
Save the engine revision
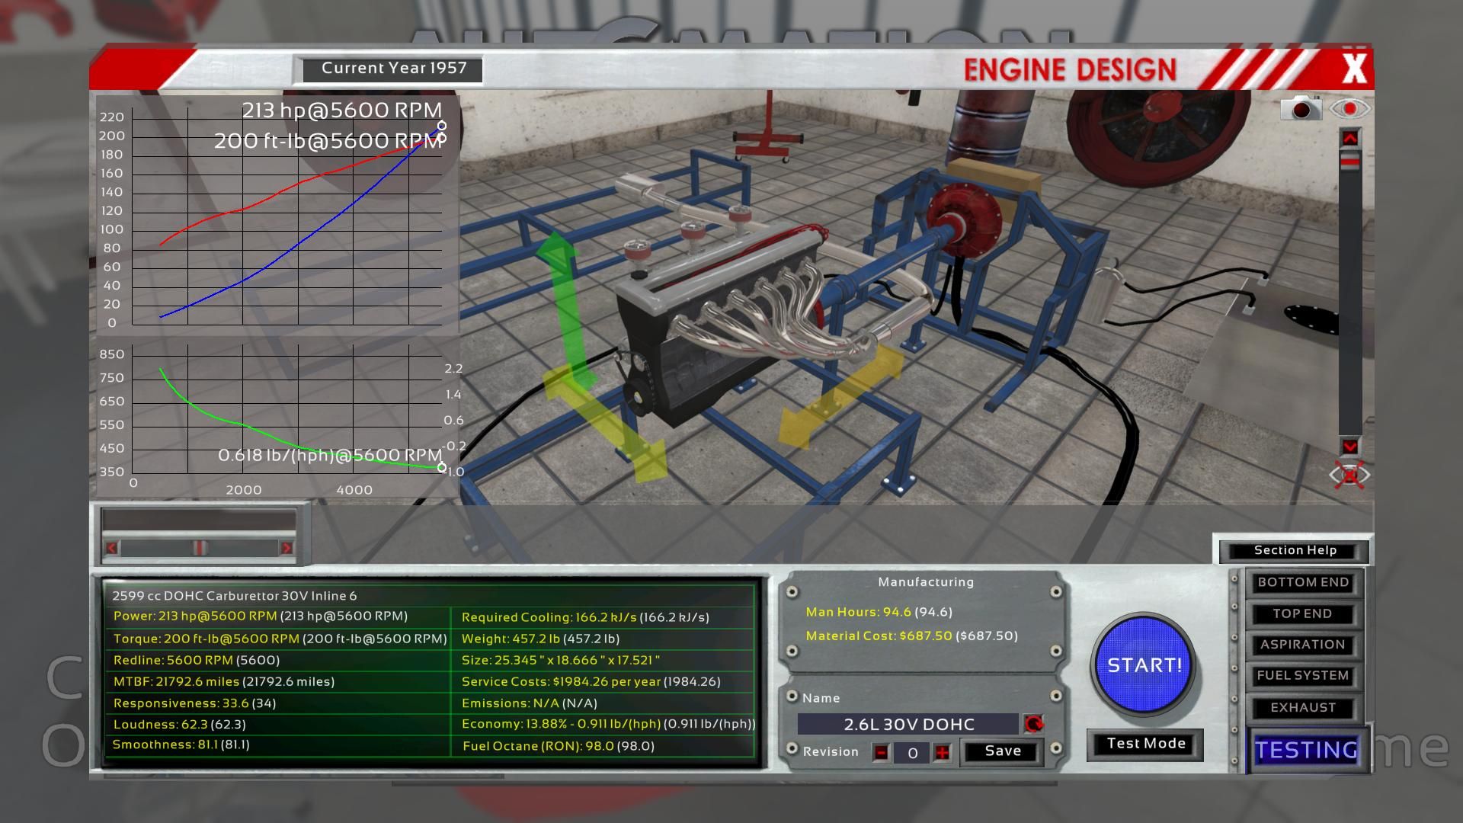(1002, 751)
